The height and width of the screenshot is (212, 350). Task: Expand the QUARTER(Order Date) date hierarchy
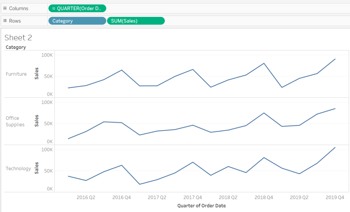[x=54, y=8]
